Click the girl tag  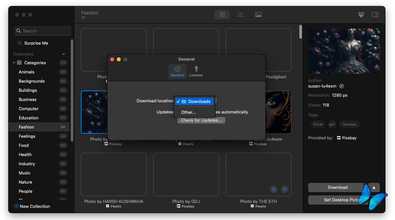pyautogui.click(x=332, y=124)
